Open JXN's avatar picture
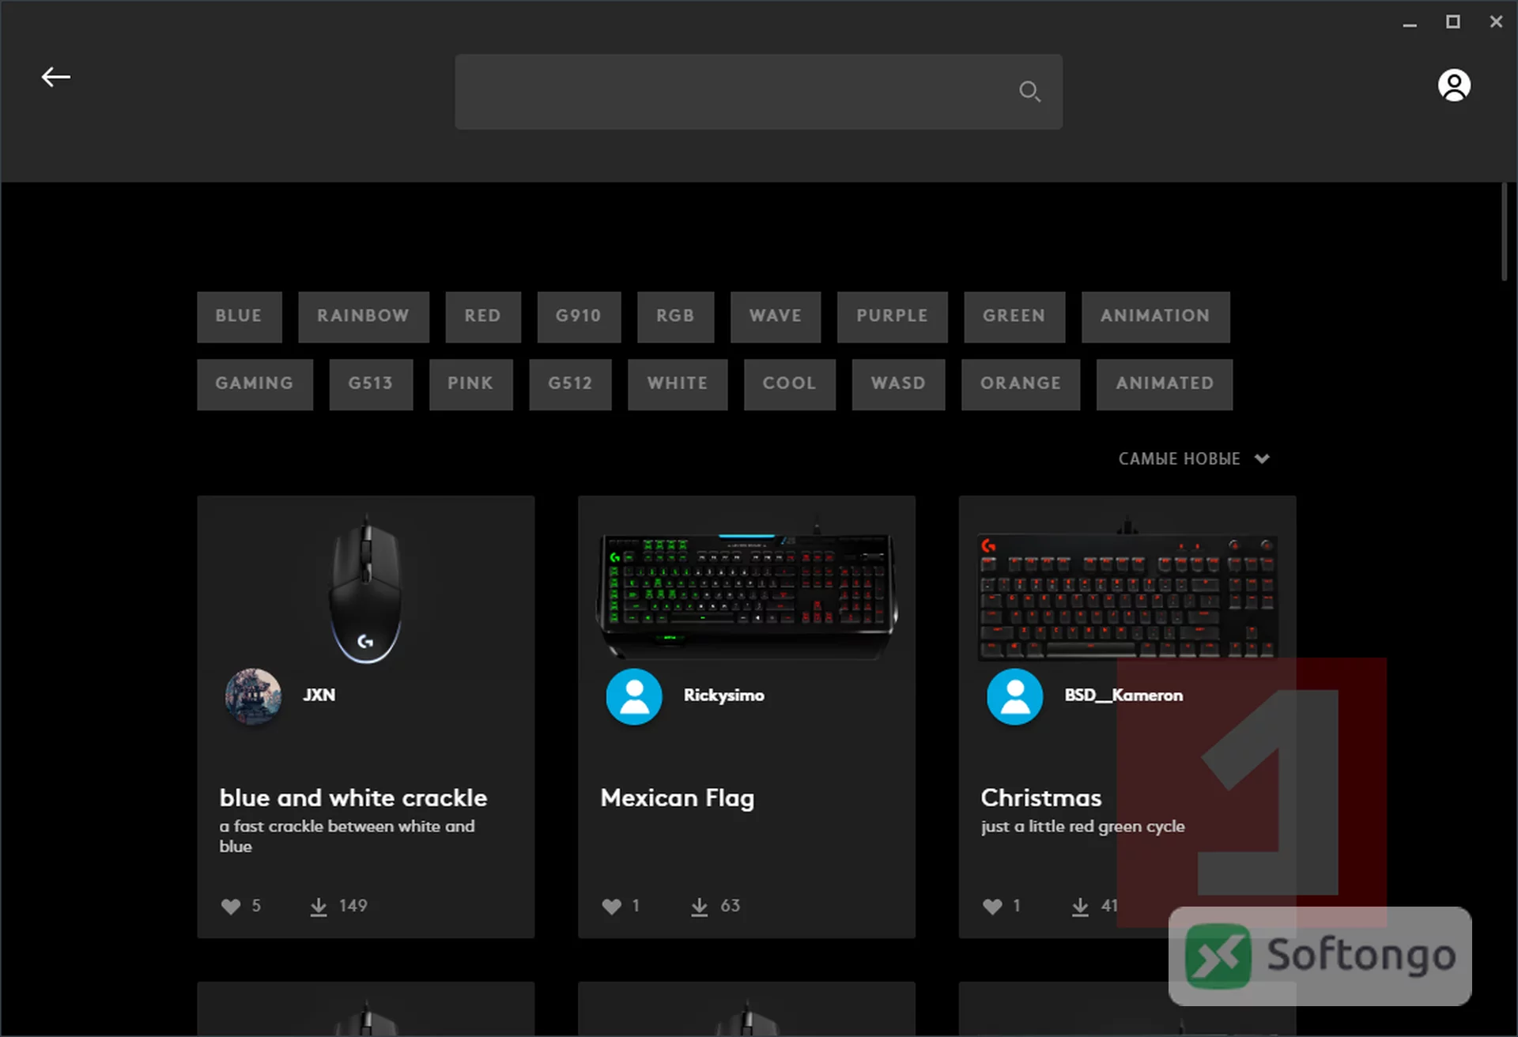The image size is (1518, 1037). [x=253, y=696]
